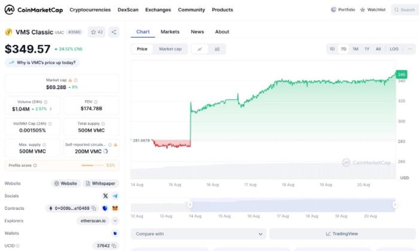Open the Compare with dropdown
The image size is (419, 251).
198,234
